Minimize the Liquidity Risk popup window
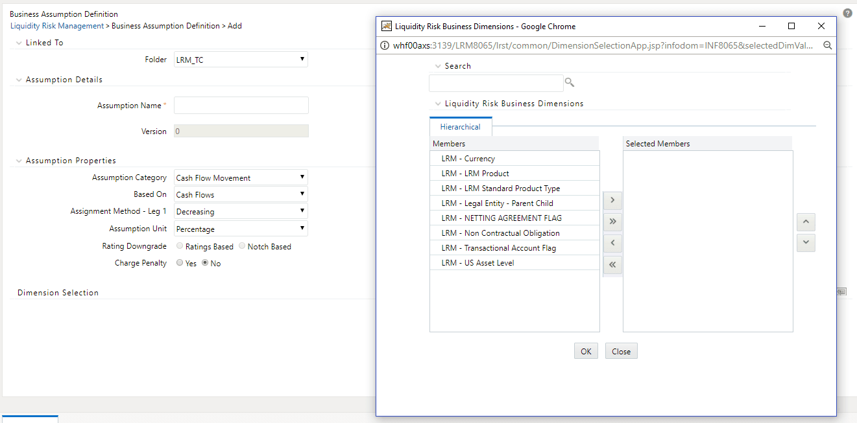Screen dimensions: 857x423 [x=762, y=26]
